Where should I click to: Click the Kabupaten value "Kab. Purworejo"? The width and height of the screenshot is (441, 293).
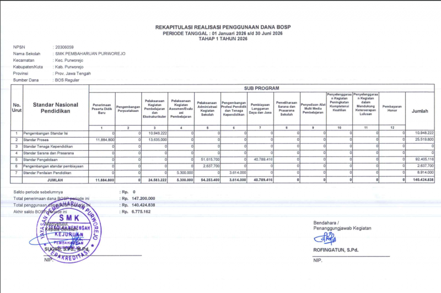[x=69, y=67]
